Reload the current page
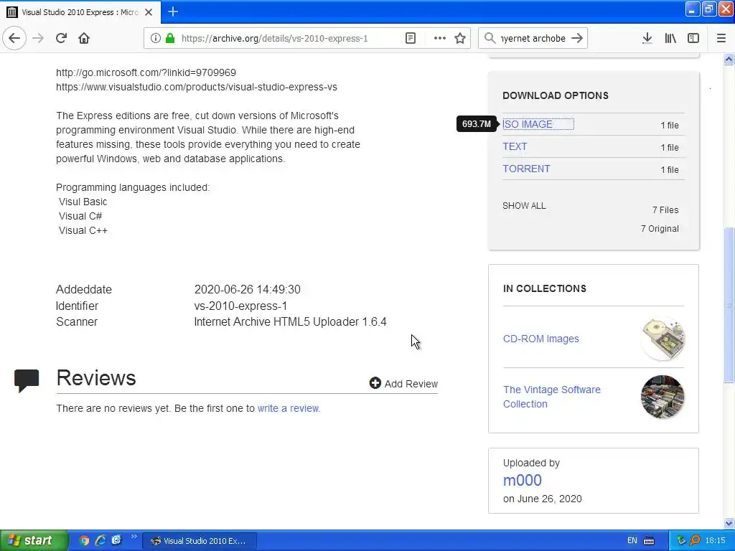The image size is (735, 551). 62,38
